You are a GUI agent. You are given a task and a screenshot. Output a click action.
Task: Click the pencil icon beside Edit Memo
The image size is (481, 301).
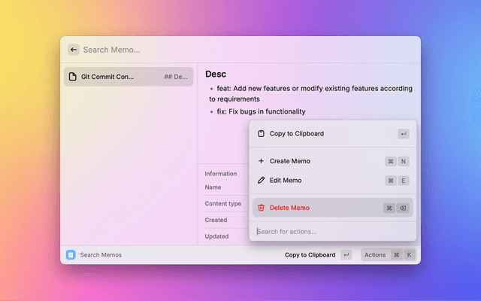pos(261,181)
